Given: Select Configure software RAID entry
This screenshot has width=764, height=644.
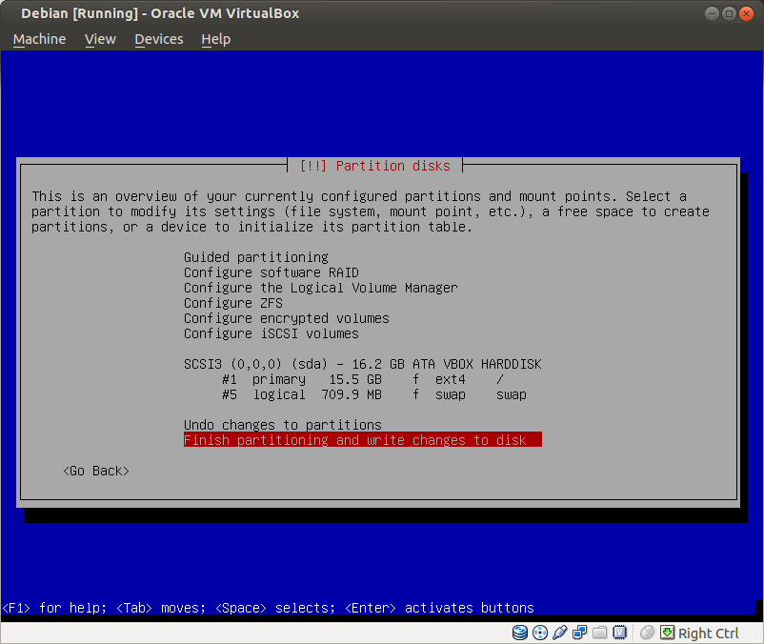Looking at the screenshot, I should coord(271,272).
